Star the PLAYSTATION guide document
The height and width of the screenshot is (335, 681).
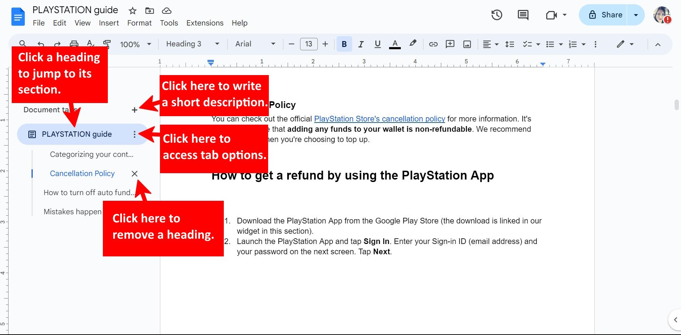(132, 11)
